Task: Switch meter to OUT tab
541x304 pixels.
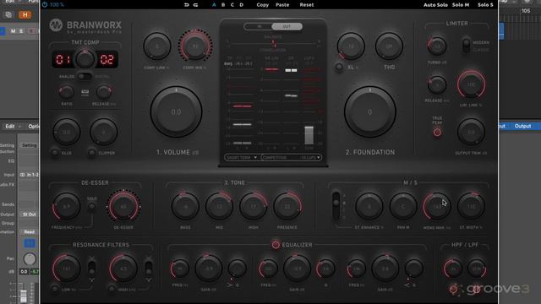Action: pos(287,26)
